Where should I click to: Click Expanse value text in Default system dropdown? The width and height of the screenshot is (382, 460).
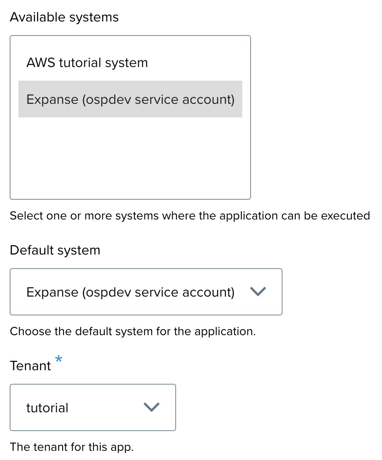[x=130, y=292]
